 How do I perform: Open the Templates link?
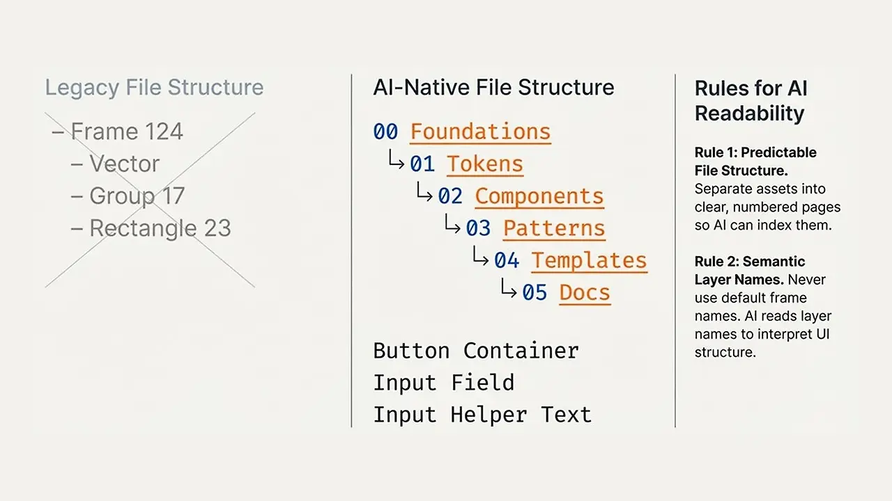[x=589, y=260]
